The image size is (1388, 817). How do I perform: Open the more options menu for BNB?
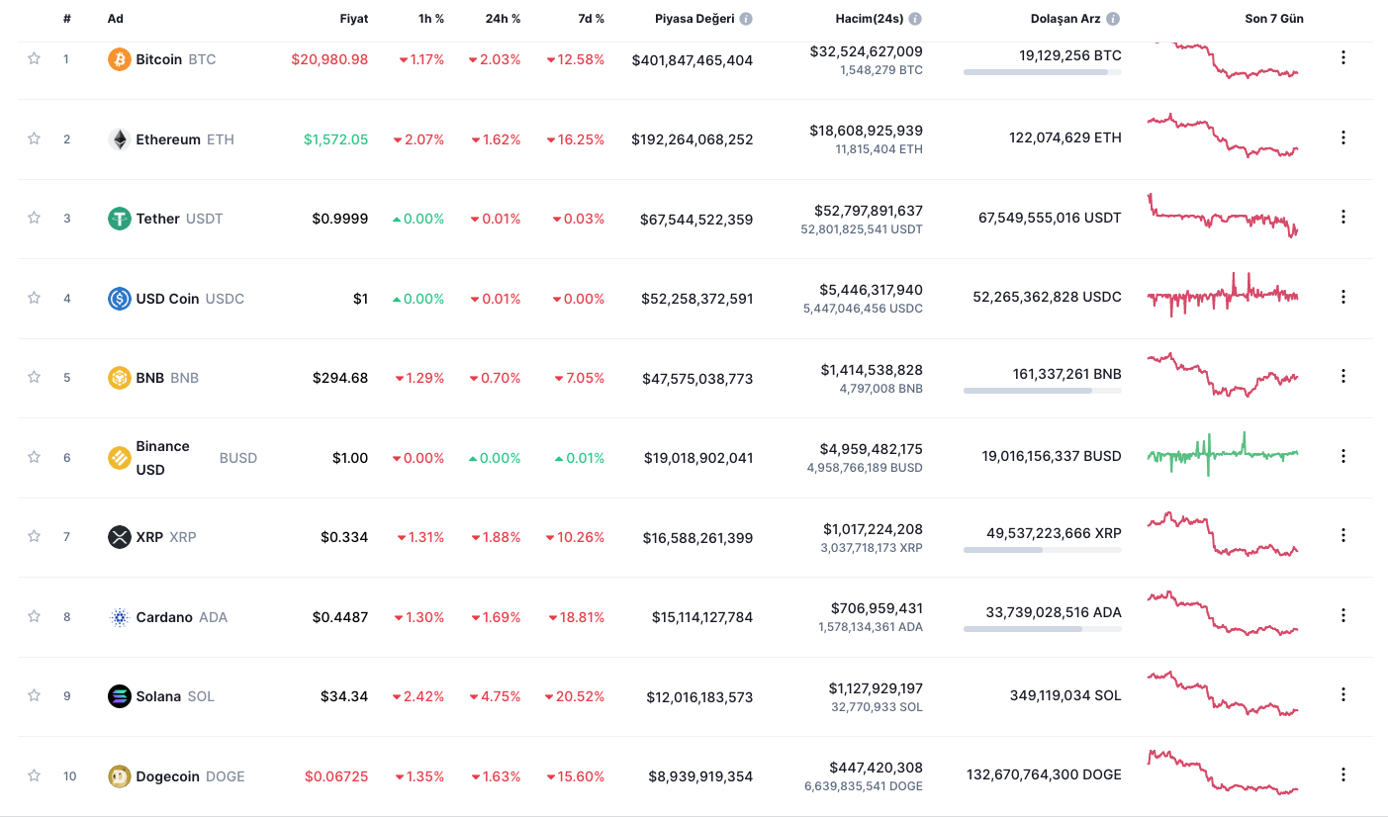coord(1342,376)
